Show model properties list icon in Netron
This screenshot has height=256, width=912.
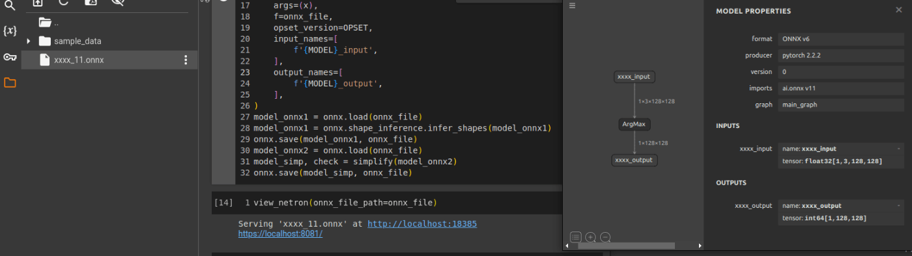tap(575, 237)
